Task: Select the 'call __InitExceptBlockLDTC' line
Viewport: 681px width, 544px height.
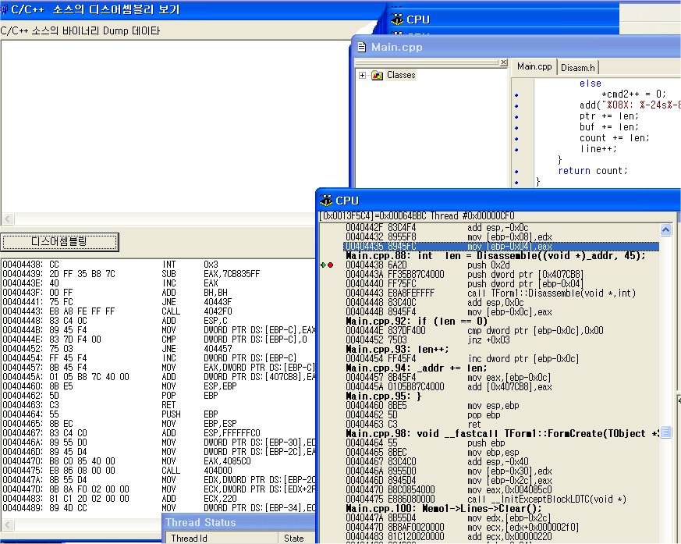Action: click(x=486, y=500)
